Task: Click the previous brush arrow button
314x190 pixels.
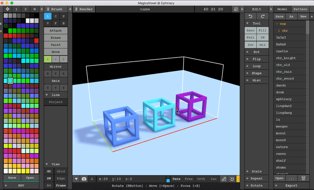Action: tap(47, 59)
